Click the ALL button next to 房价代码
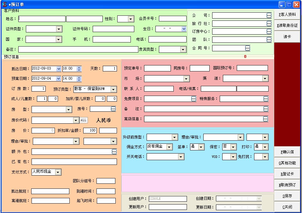The image size is (302, 213). (83, 120)
